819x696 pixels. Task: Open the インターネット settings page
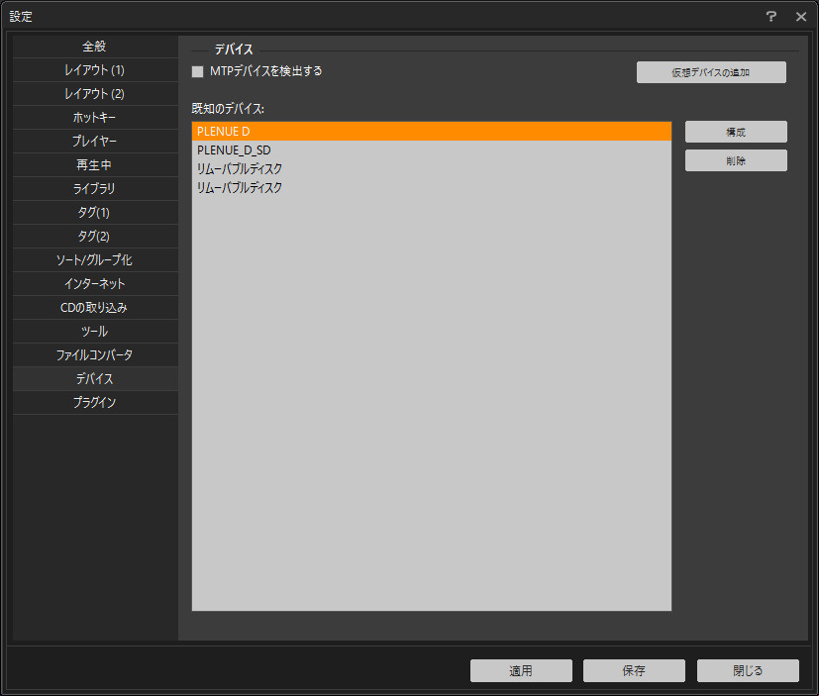[95, 284]
